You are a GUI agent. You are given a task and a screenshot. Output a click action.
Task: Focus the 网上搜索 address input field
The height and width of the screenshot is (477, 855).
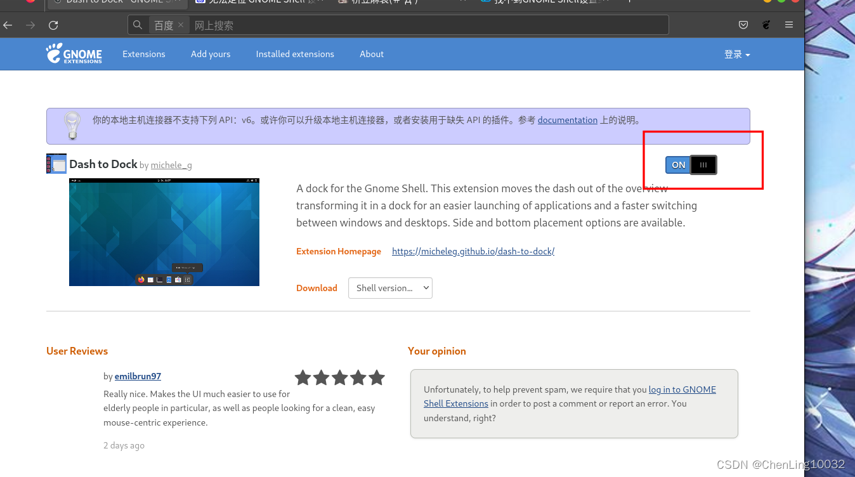[x=428, y=25]
